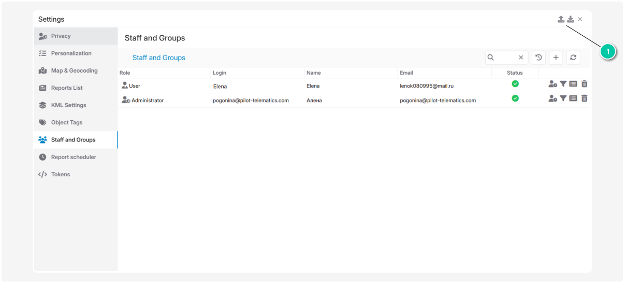Go to the Report scheduler section
627x283 pixels.
tap(74, 157)
